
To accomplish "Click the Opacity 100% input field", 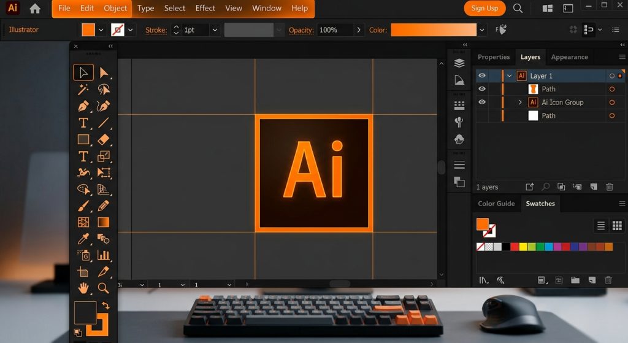I will click(335, 29).
